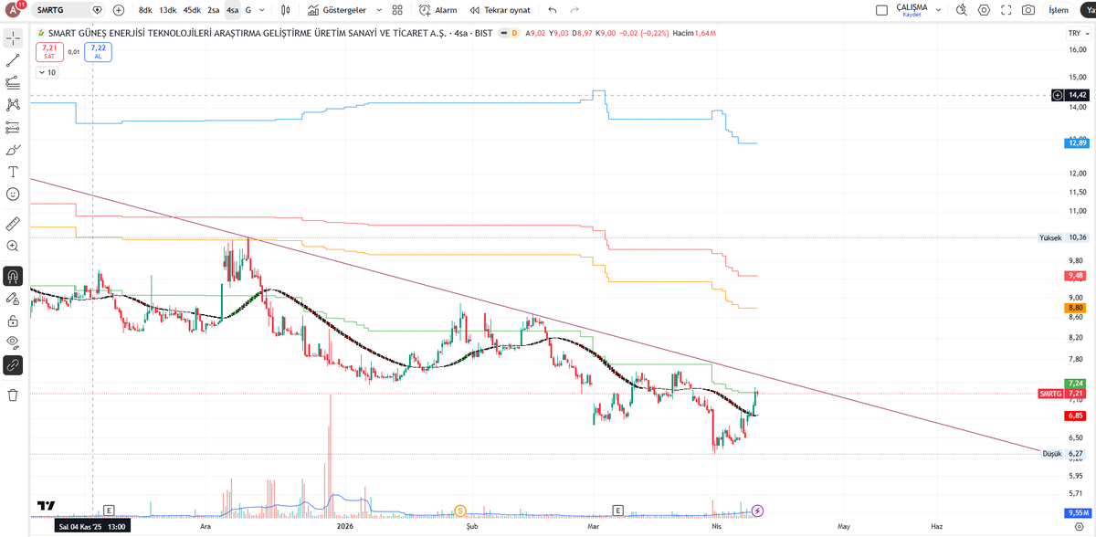Toggle lock all drawings
This screenshot has width=1096, height=537.
(x=13, y=321)
